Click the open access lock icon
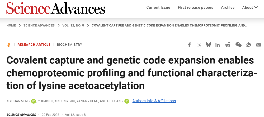Viewport: 264px width, 117px height. click(9, 45)
